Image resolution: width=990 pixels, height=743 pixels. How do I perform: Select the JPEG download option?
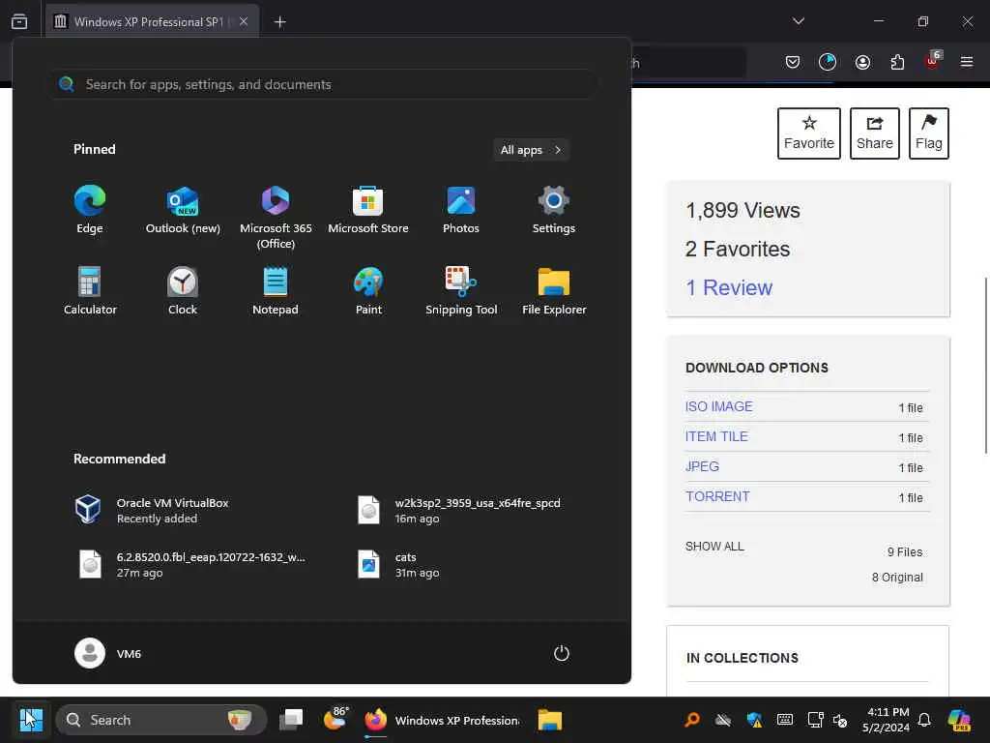pyautogui.click(x=702, y=466)
